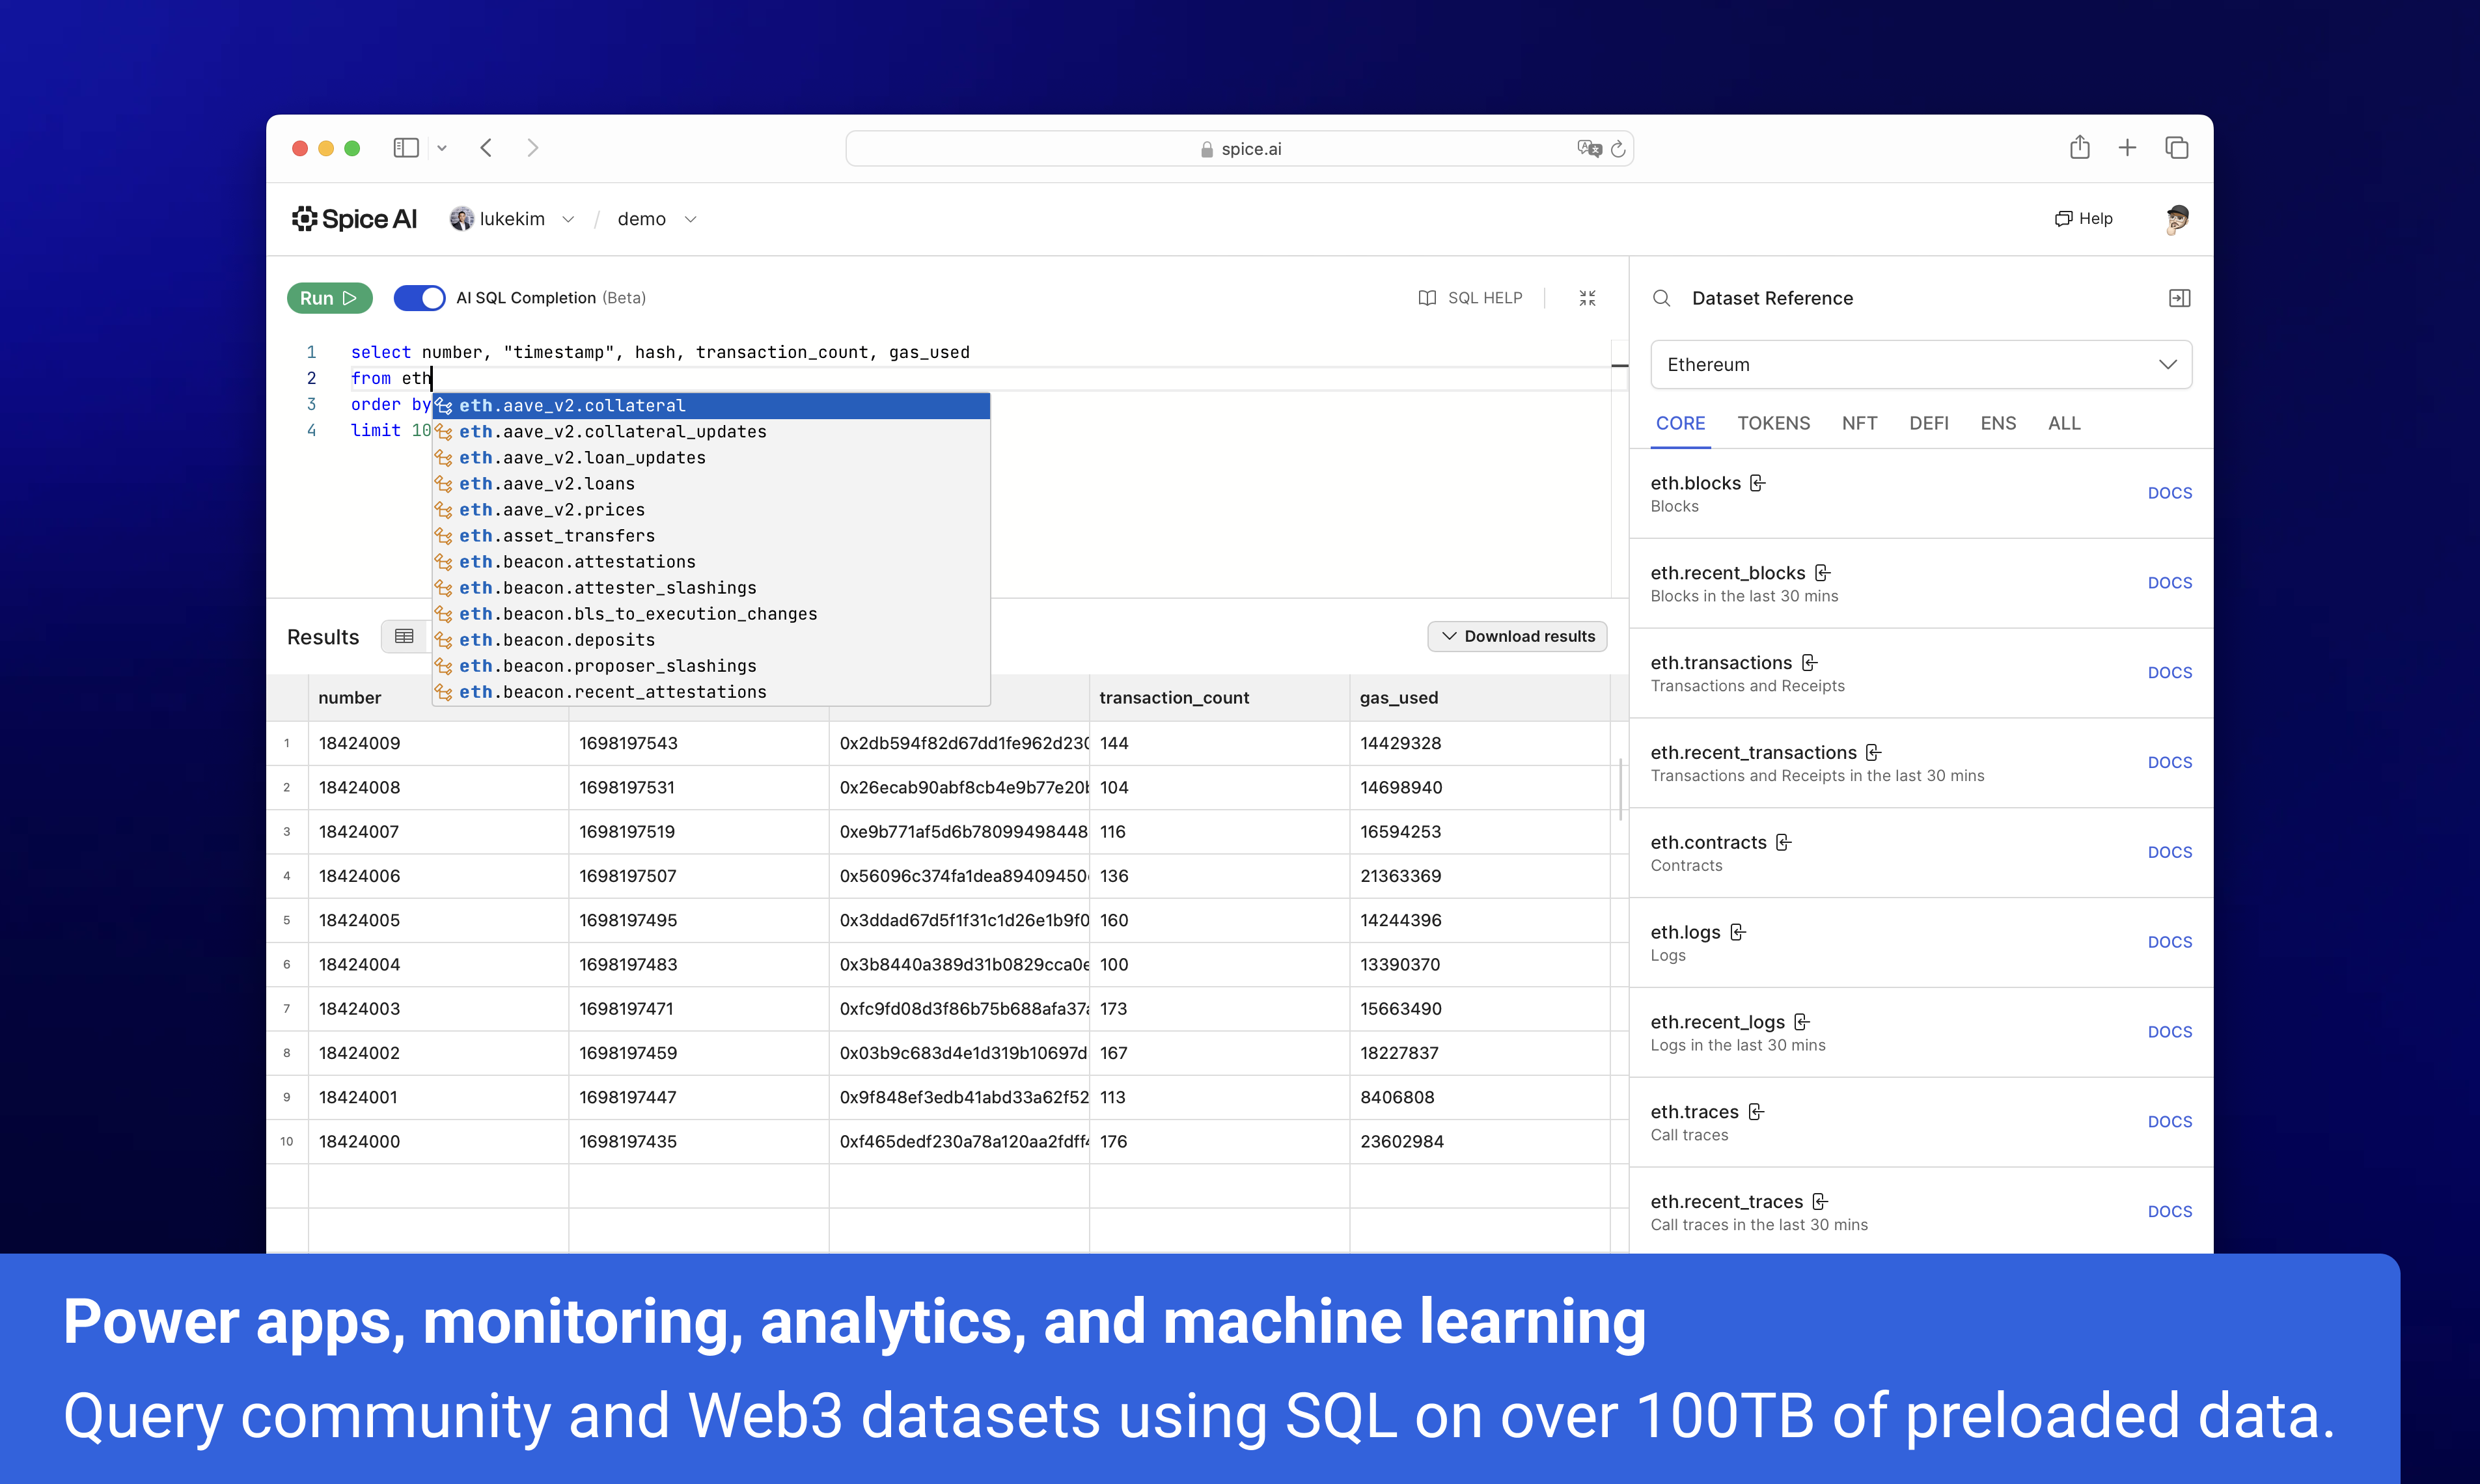The height and width of the screenshot is (1484, 2480).
Task: Select eth.asset_transfers autocomplete suggestion
Action: click(557, 536)
